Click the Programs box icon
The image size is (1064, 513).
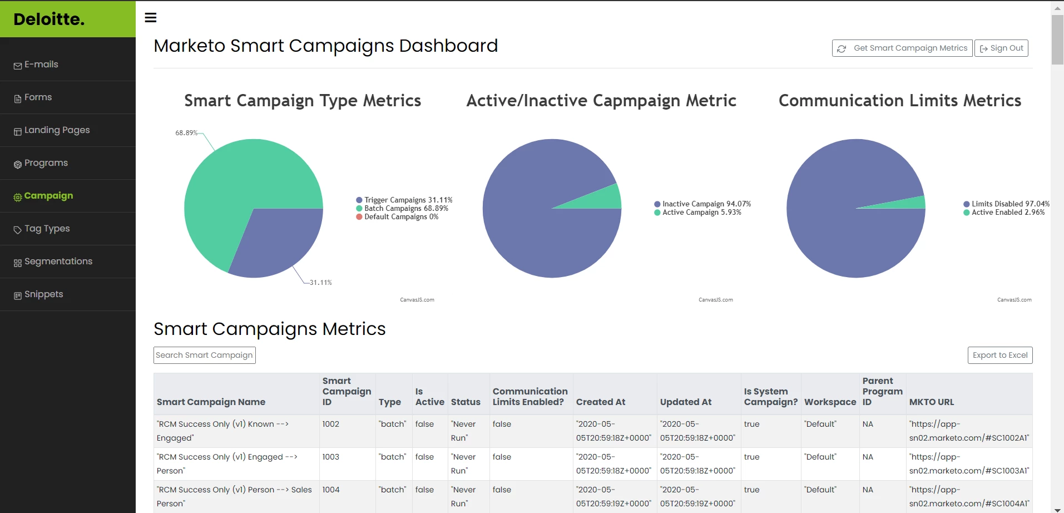coord(18,164)
